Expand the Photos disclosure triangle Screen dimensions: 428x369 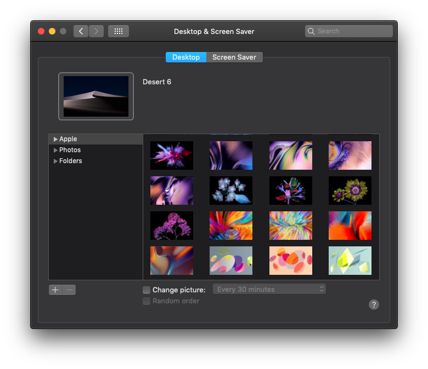[x=55, y=150]
